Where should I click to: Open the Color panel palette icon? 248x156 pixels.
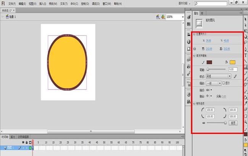pos(189,17)
